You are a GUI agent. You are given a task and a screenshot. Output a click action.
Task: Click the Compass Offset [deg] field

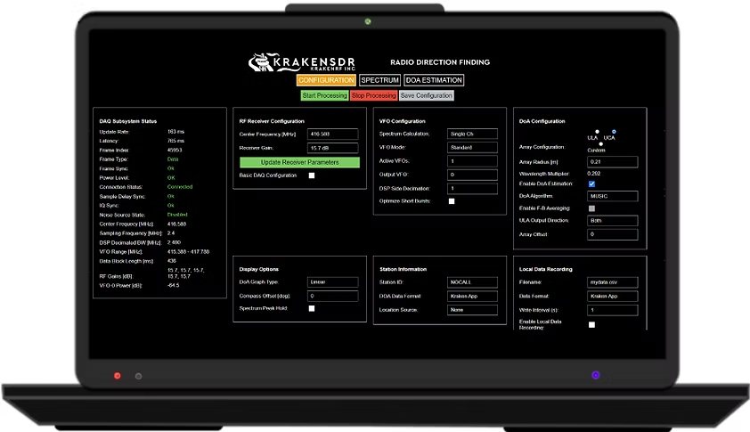tap(332, 296)
